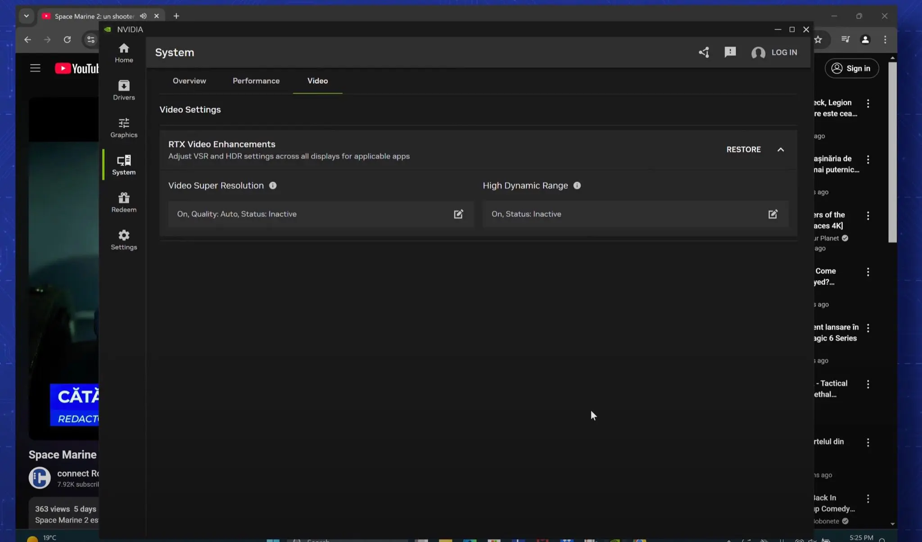The image size is (922, 542).
Task: Close the Space Marine 2 tab
Action: 156,16
